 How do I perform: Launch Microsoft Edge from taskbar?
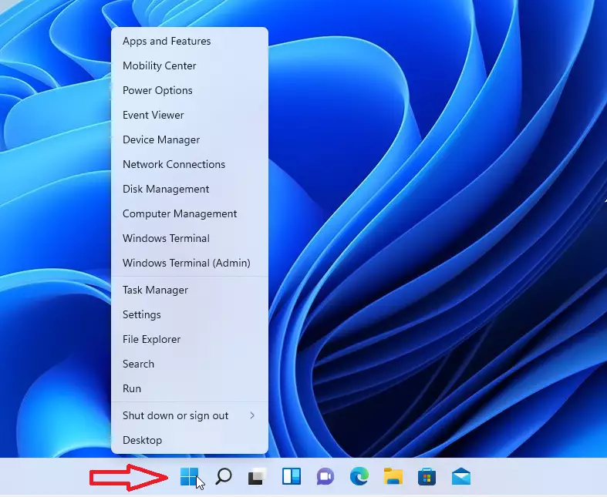coord(359,476)
